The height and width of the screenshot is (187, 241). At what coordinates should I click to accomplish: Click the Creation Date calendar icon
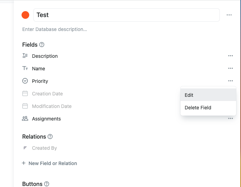[x=25, y=94]
